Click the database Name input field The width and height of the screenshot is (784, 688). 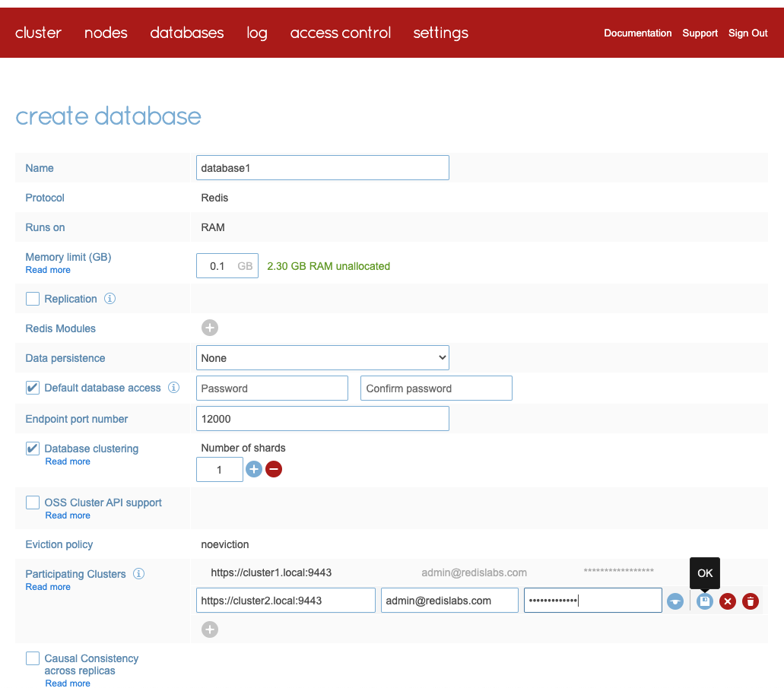coord(322,168)
